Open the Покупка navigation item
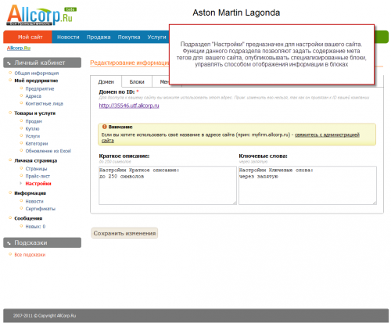Screen dimensions: 391x323 pyautogui.click(x=129, y=37)
